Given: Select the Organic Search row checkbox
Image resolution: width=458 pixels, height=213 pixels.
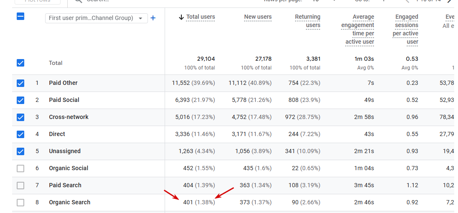Looking at the screenshot, I should pyautogui.click(x=20, y=203).
